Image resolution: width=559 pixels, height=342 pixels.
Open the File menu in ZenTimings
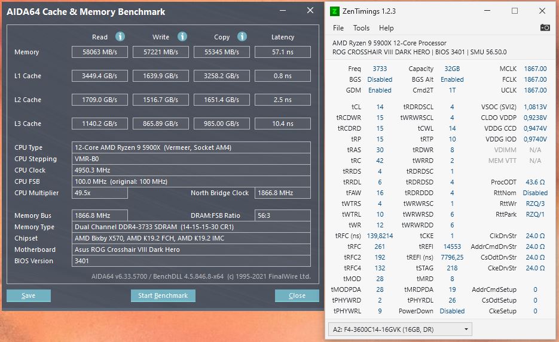(x=338, y=28)
